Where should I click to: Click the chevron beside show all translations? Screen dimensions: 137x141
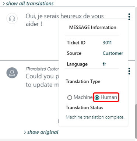4,4
